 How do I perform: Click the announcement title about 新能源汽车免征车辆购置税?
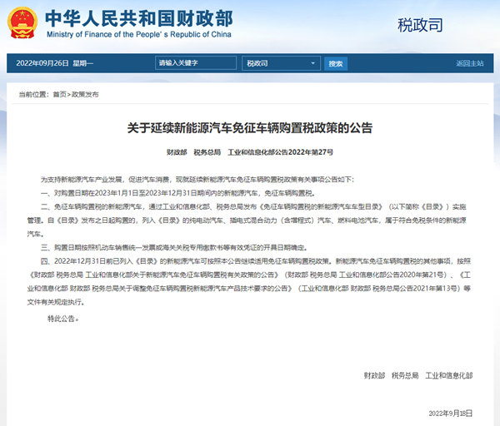pyautogui.click(x=250, y=128)
